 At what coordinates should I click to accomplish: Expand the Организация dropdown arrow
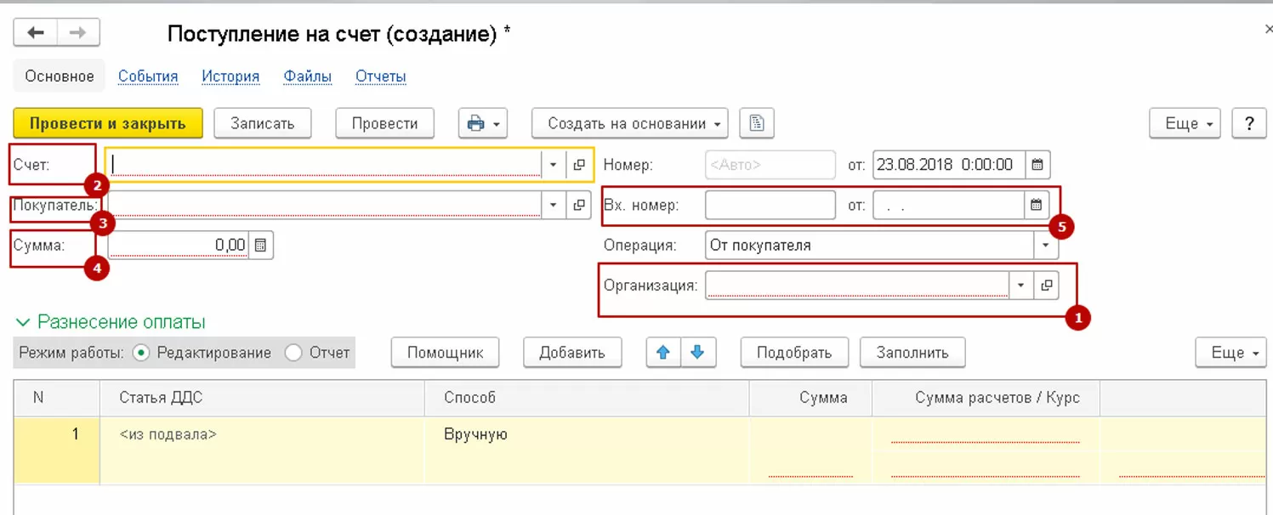click(x=1020, y=286)
